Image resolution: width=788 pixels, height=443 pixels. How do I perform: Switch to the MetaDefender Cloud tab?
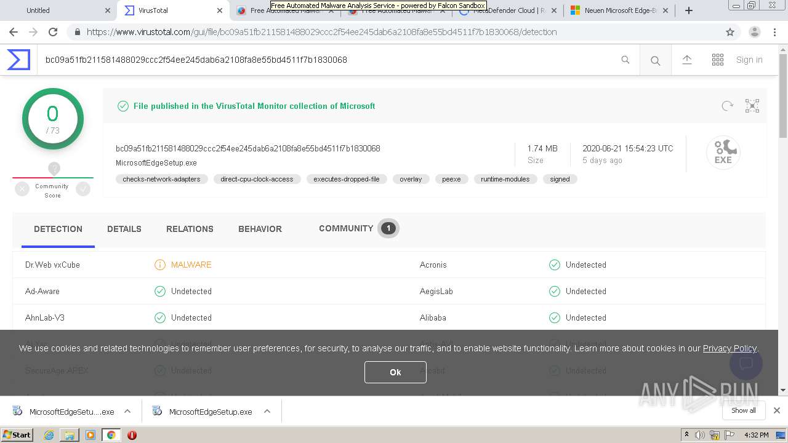(508, 10)
